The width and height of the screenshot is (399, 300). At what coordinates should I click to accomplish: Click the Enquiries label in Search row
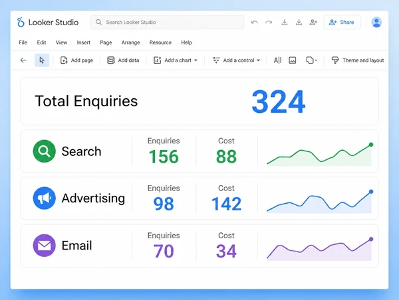164,141
